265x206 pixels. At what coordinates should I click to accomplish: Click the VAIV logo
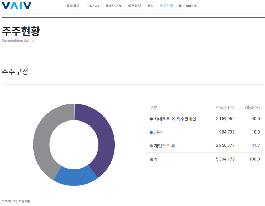(x=16, y=6)
